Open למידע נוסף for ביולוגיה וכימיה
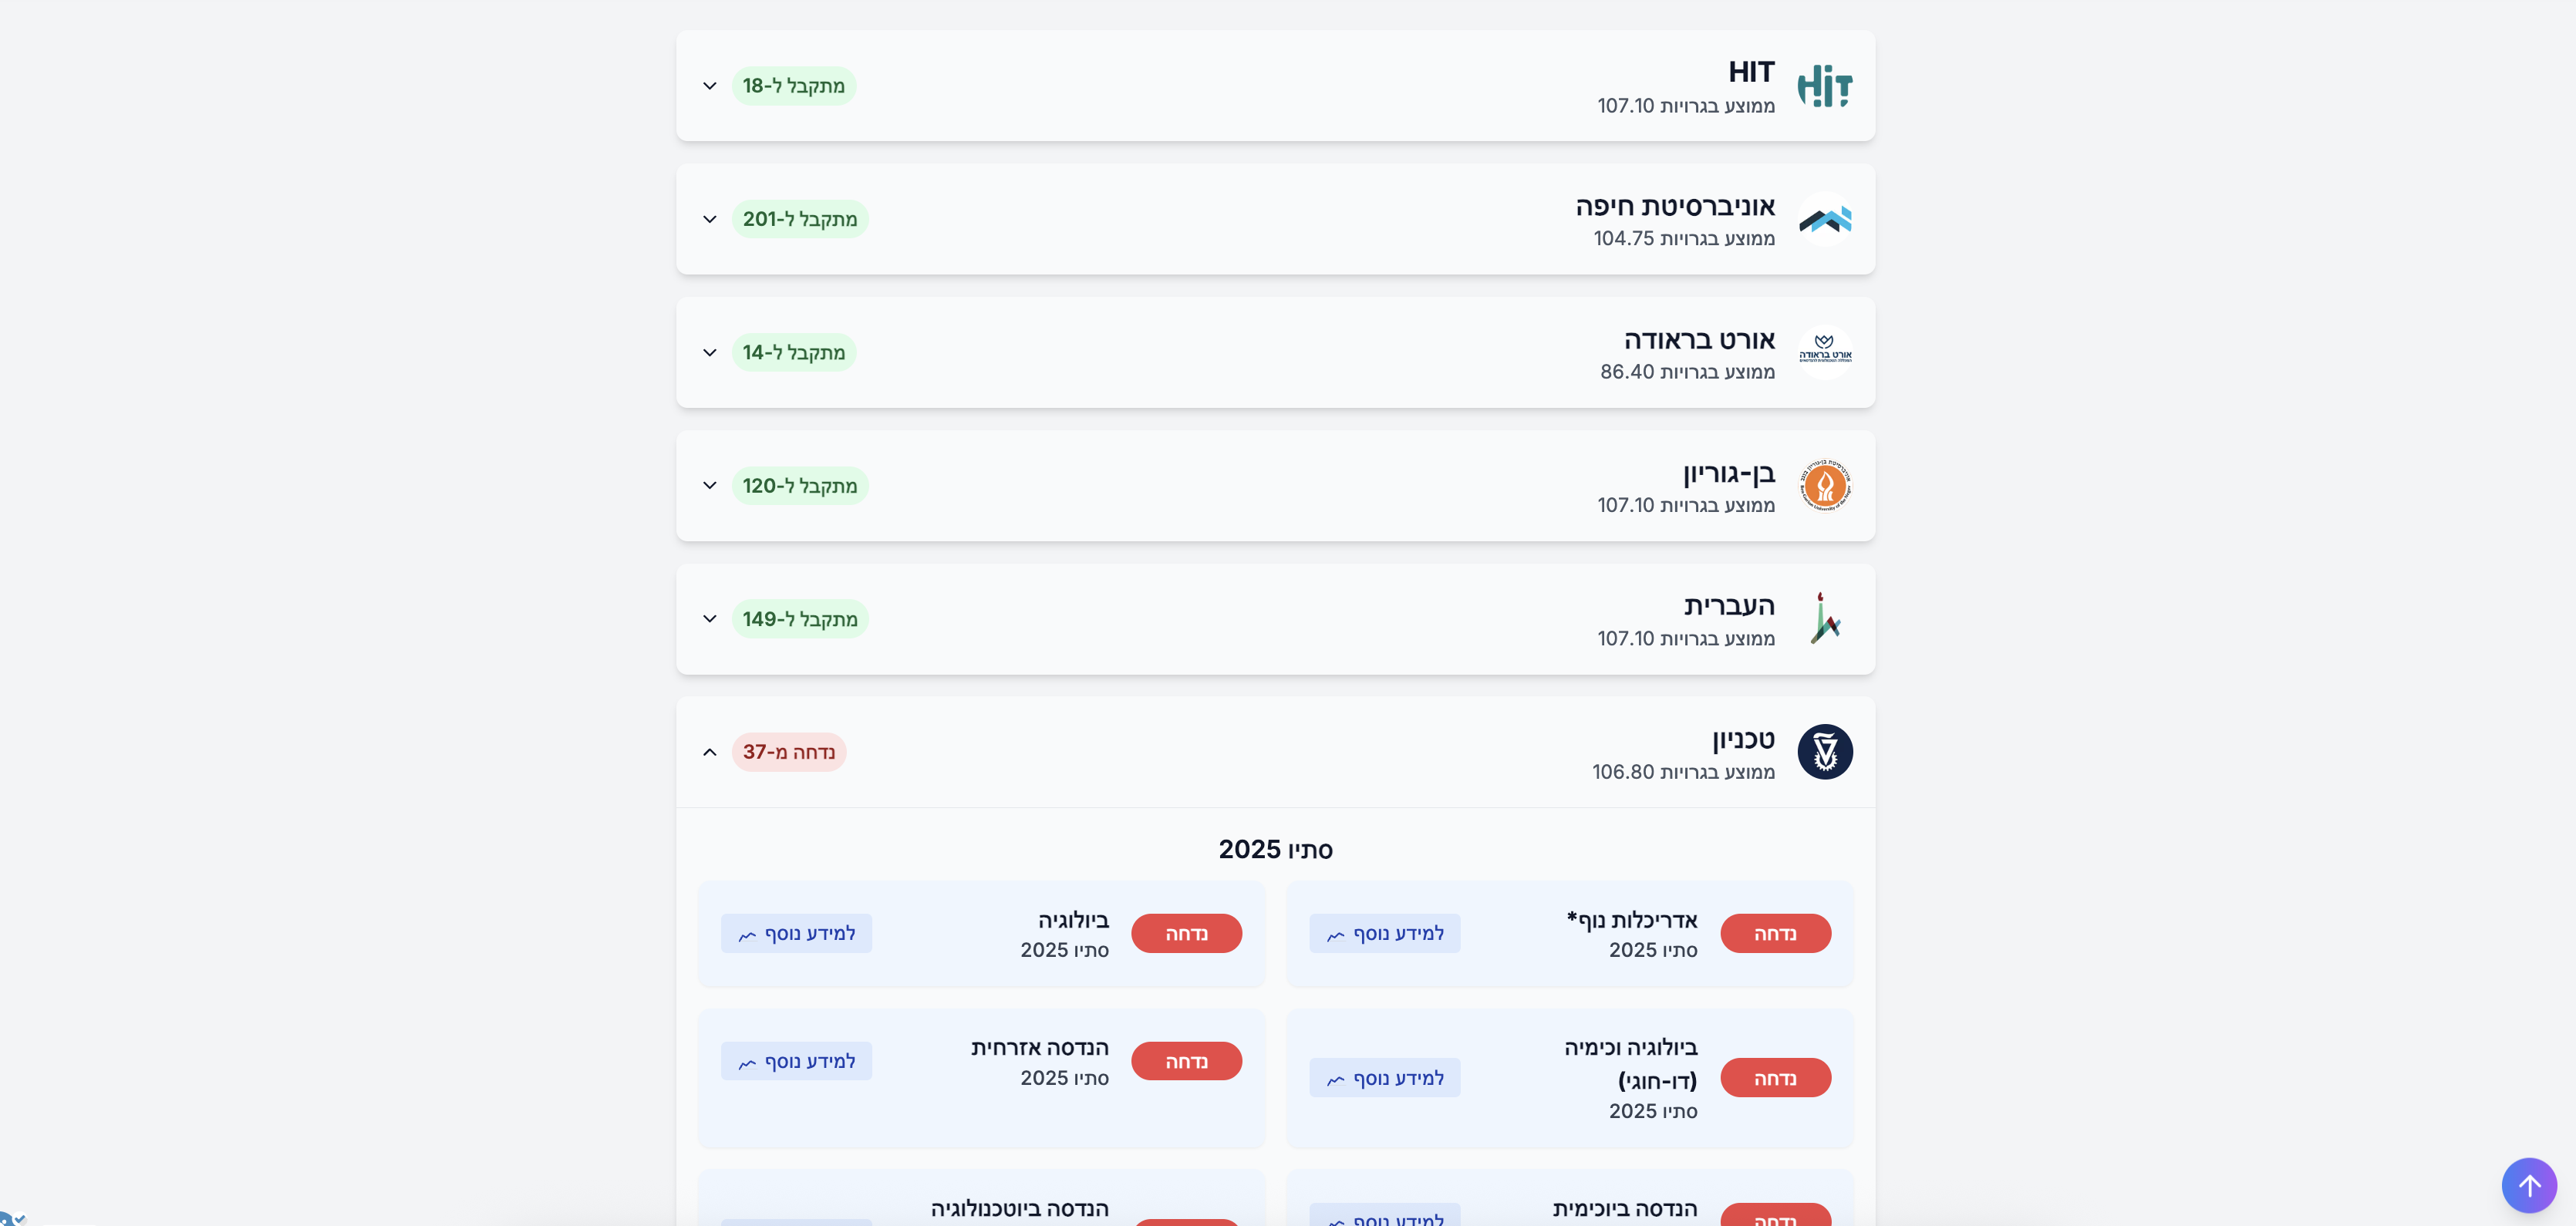This screenshot has height=1226, width=2576. point(1385,1078)
